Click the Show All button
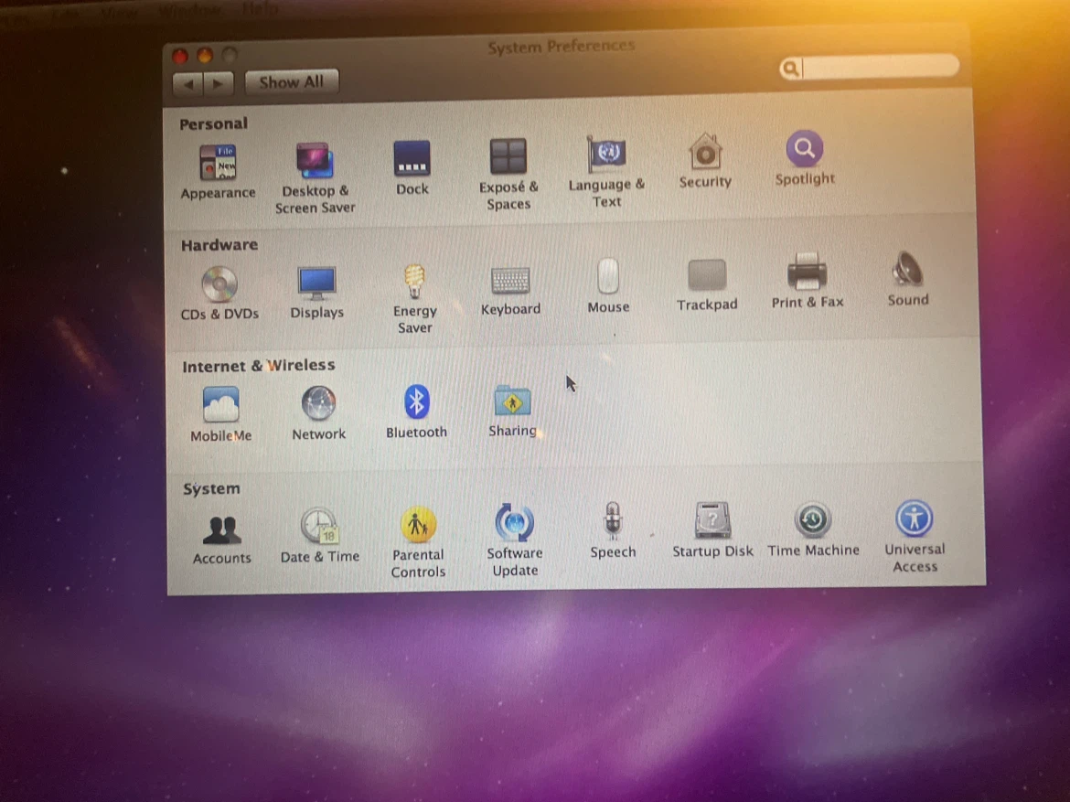1070x802 pixels. (292, 82)
